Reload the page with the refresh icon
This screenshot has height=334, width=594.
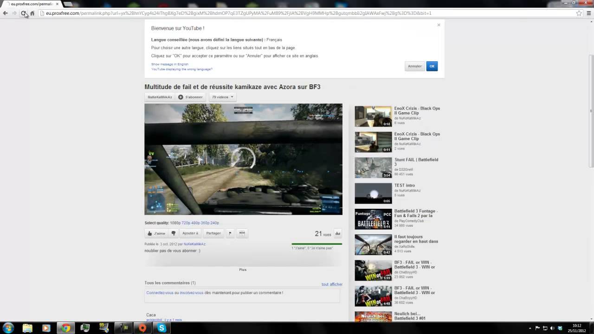(x=23, y=13)
